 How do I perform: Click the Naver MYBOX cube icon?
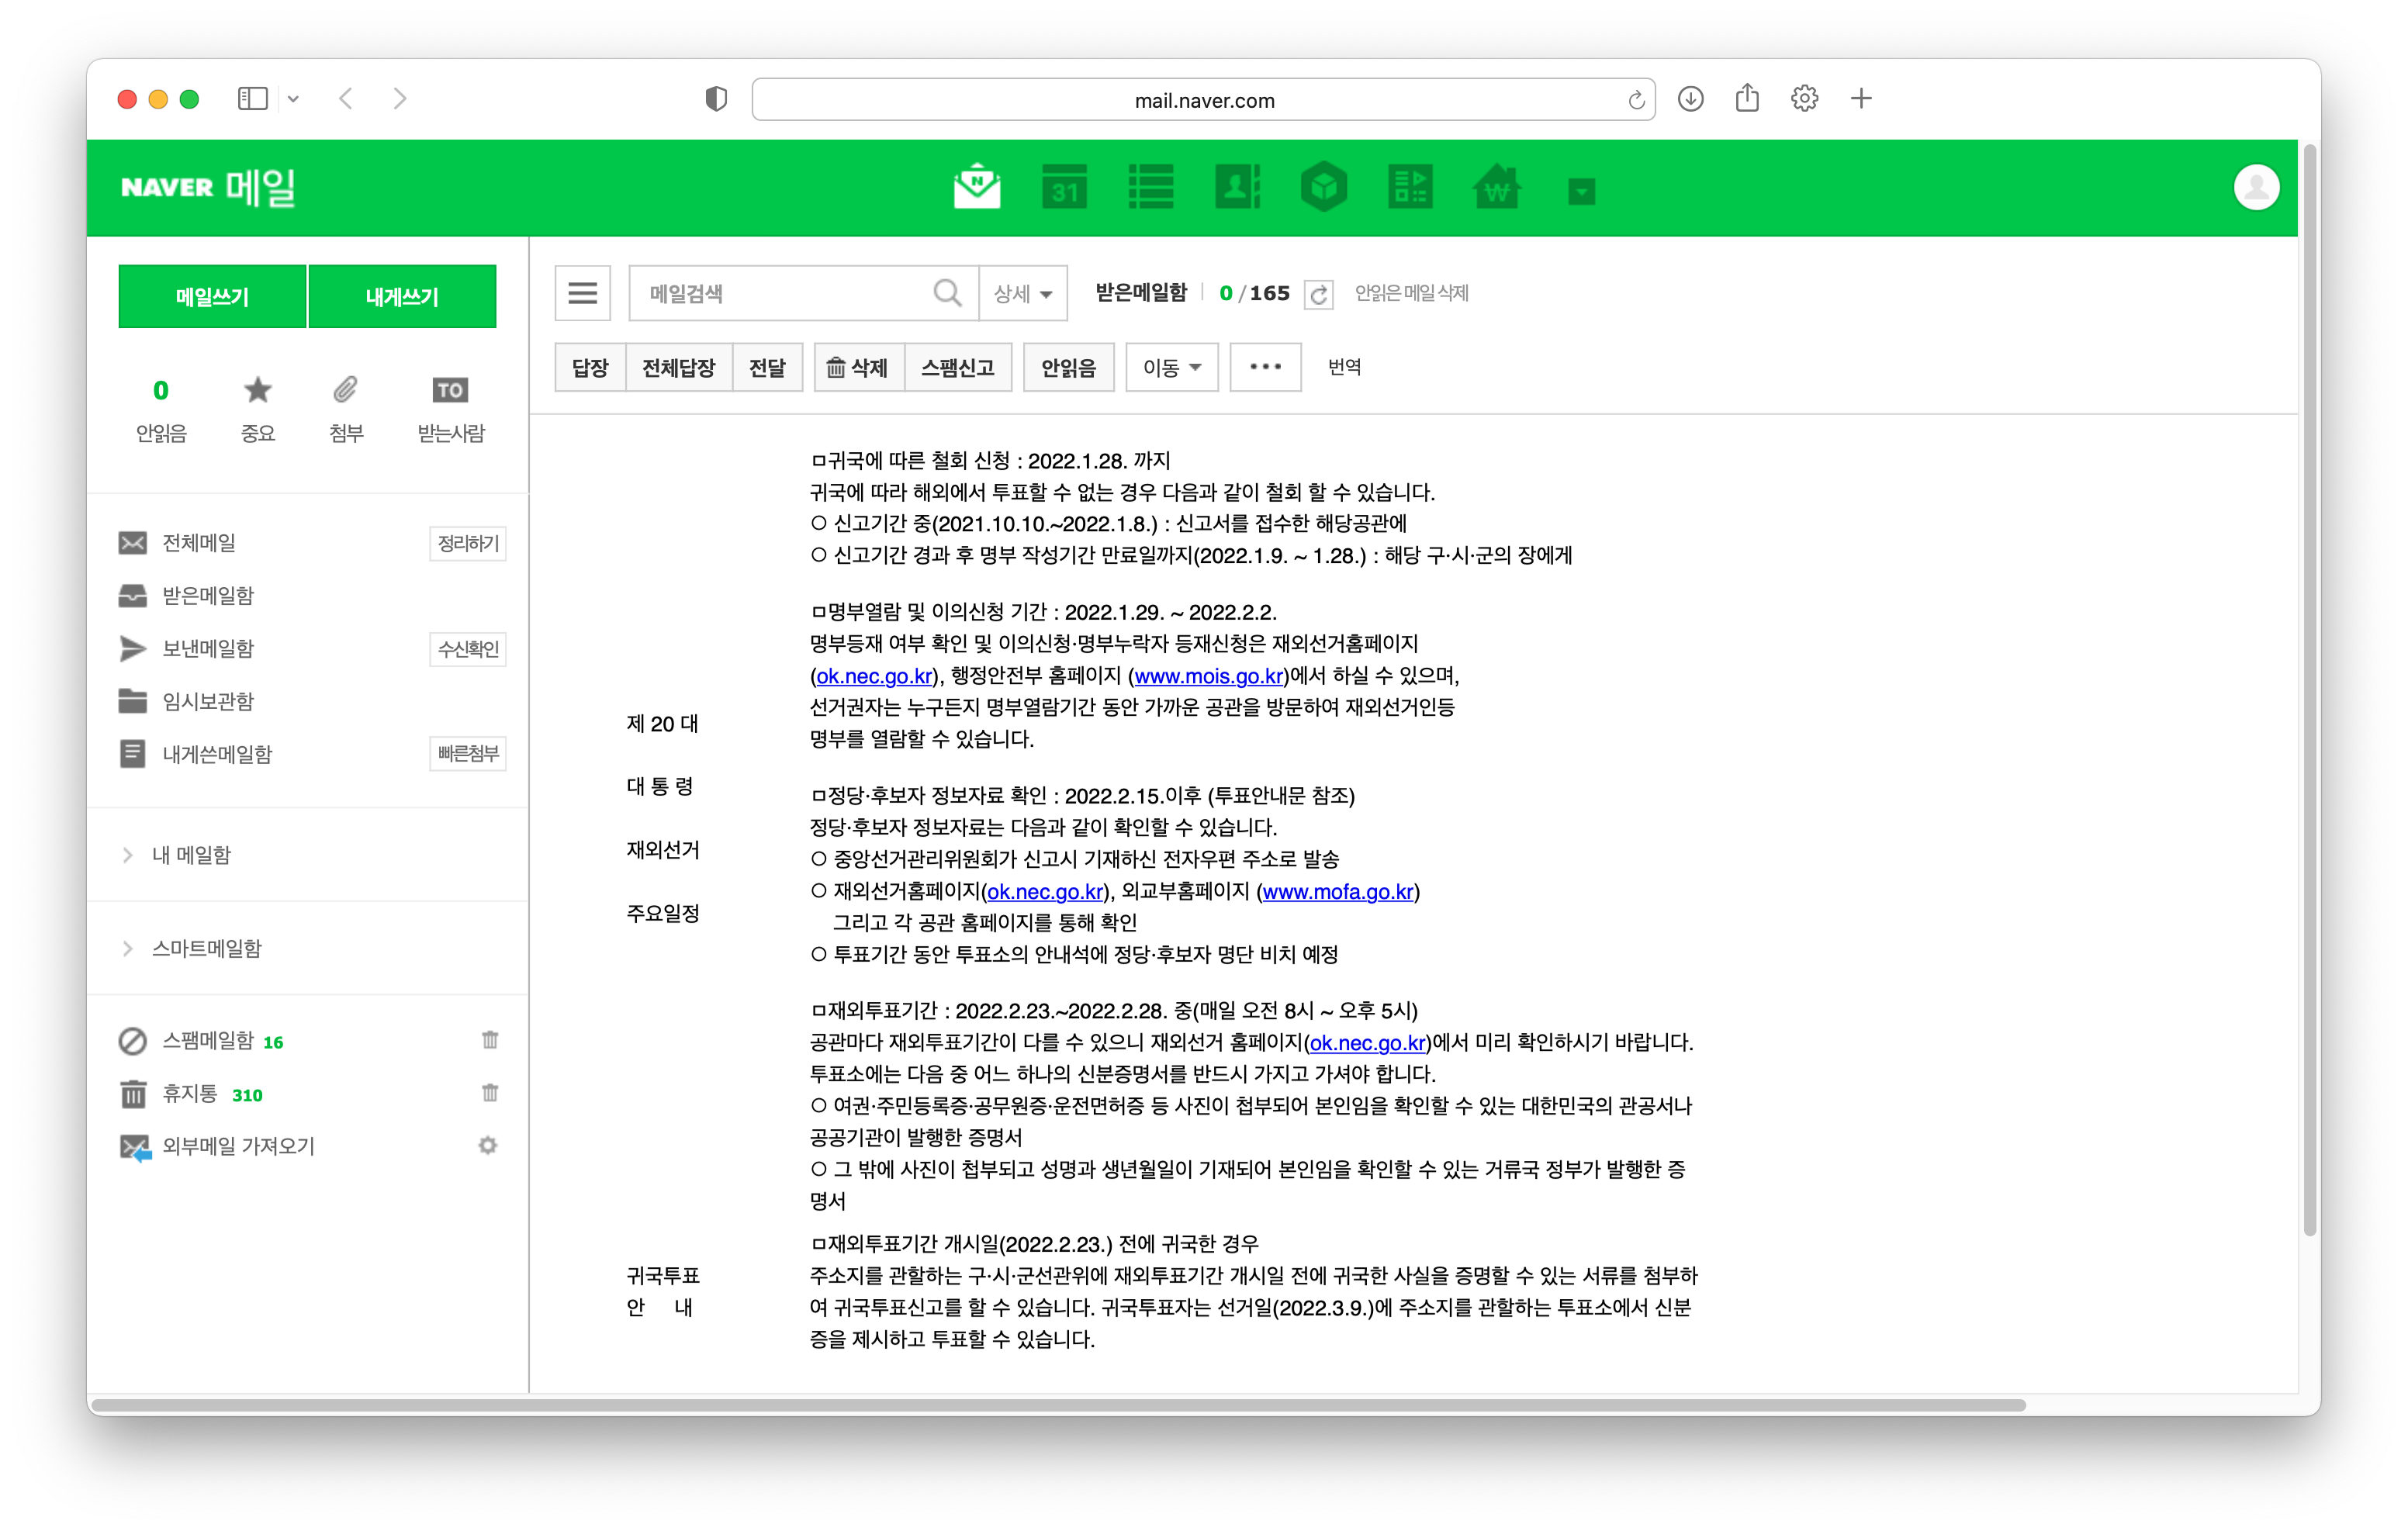[x=1323, y=187]
